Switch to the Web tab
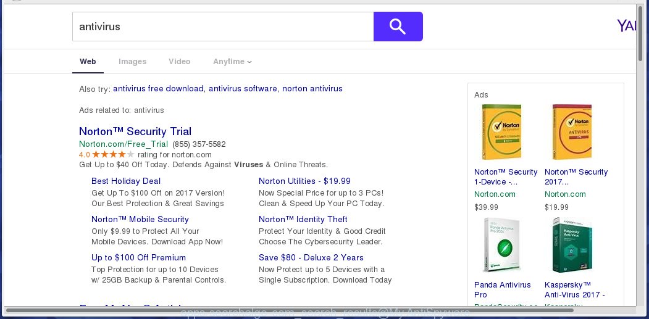This screenshot has width=649, height=319. point(88,62)
